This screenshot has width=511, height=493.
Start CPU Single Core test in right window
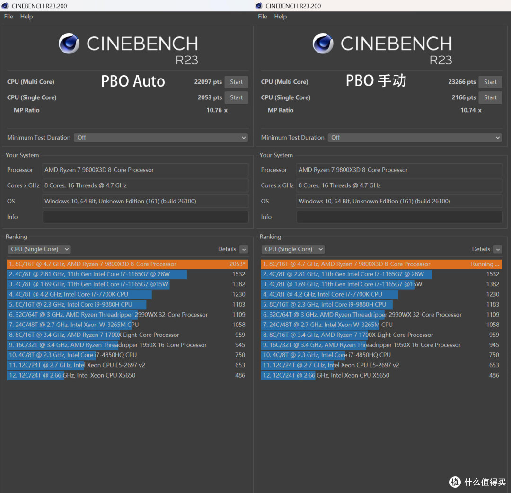point(490,97)
